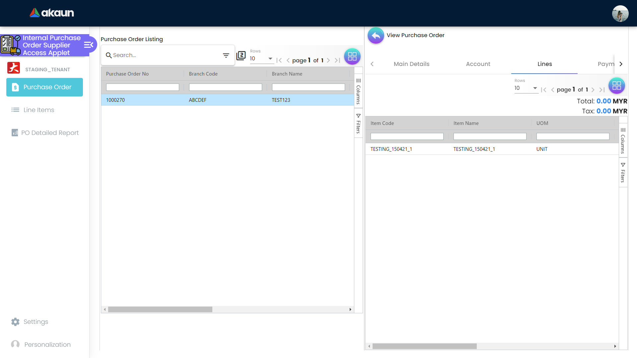Image resolution: width=637 pixels, height=358 pixels.
Task: Open PO Detailed Report page
Action: [x=50, y=133]
